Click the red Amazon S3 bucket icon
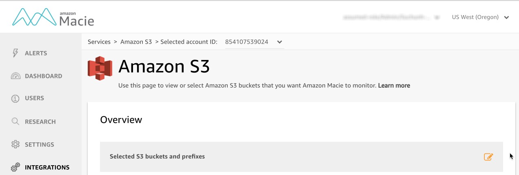 coord(100,68)
